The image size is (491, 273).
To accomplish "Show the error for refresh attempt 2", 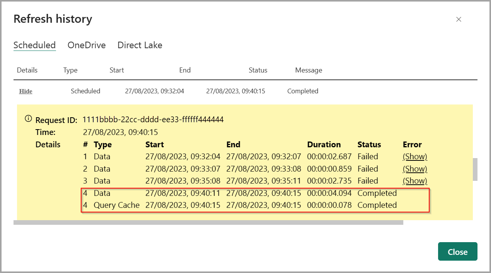I will pyautogui.click(x=415, y=169).
